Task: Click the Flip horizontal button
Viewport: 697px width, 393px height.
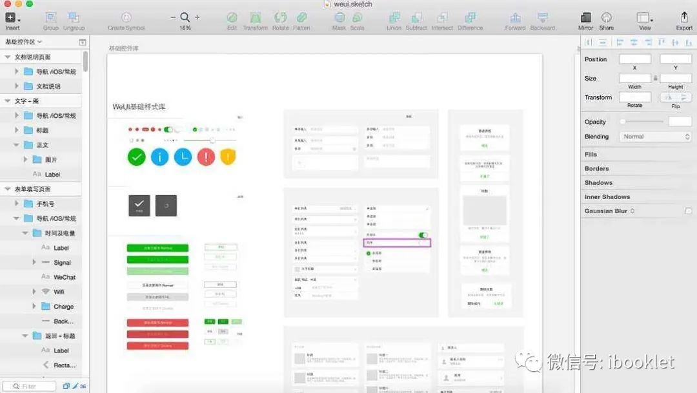Action: click(668, 97)
